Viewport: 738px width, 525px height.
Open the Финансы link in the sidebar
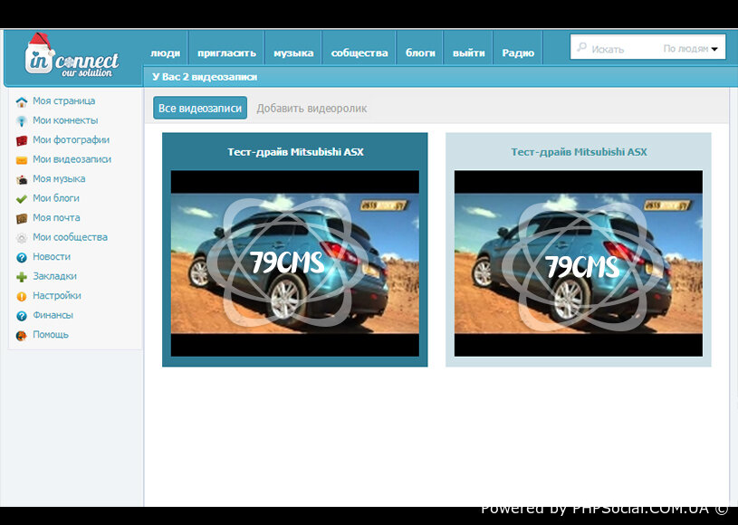click(x=53, y=315)
